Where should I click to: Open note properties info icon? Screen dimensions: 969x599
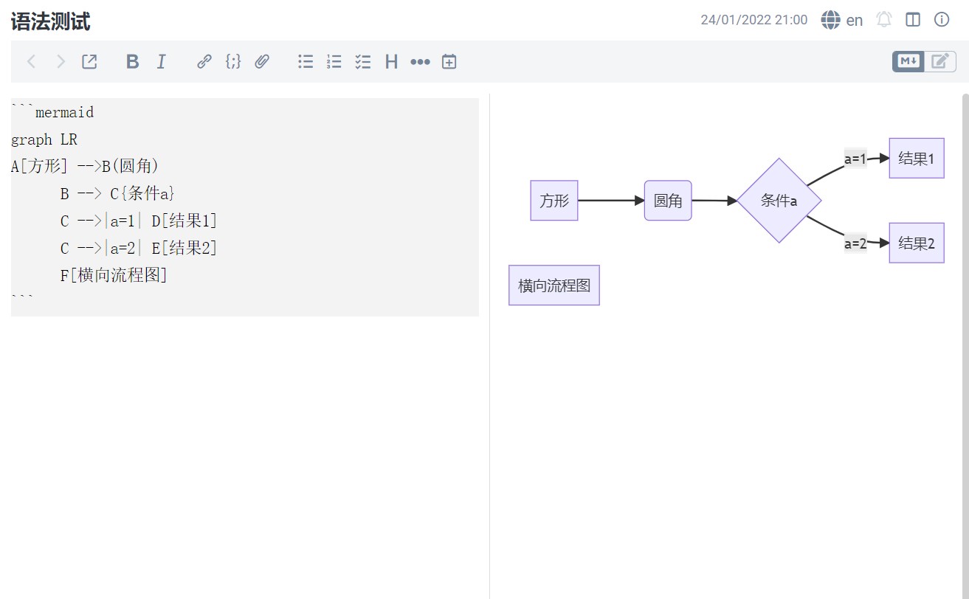pyautogui.click(x=942, y=20)
